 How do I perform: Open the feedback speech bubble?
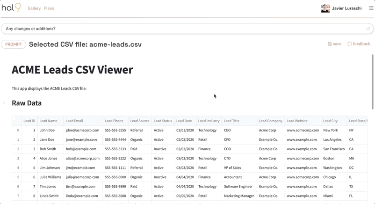[359, 44]
